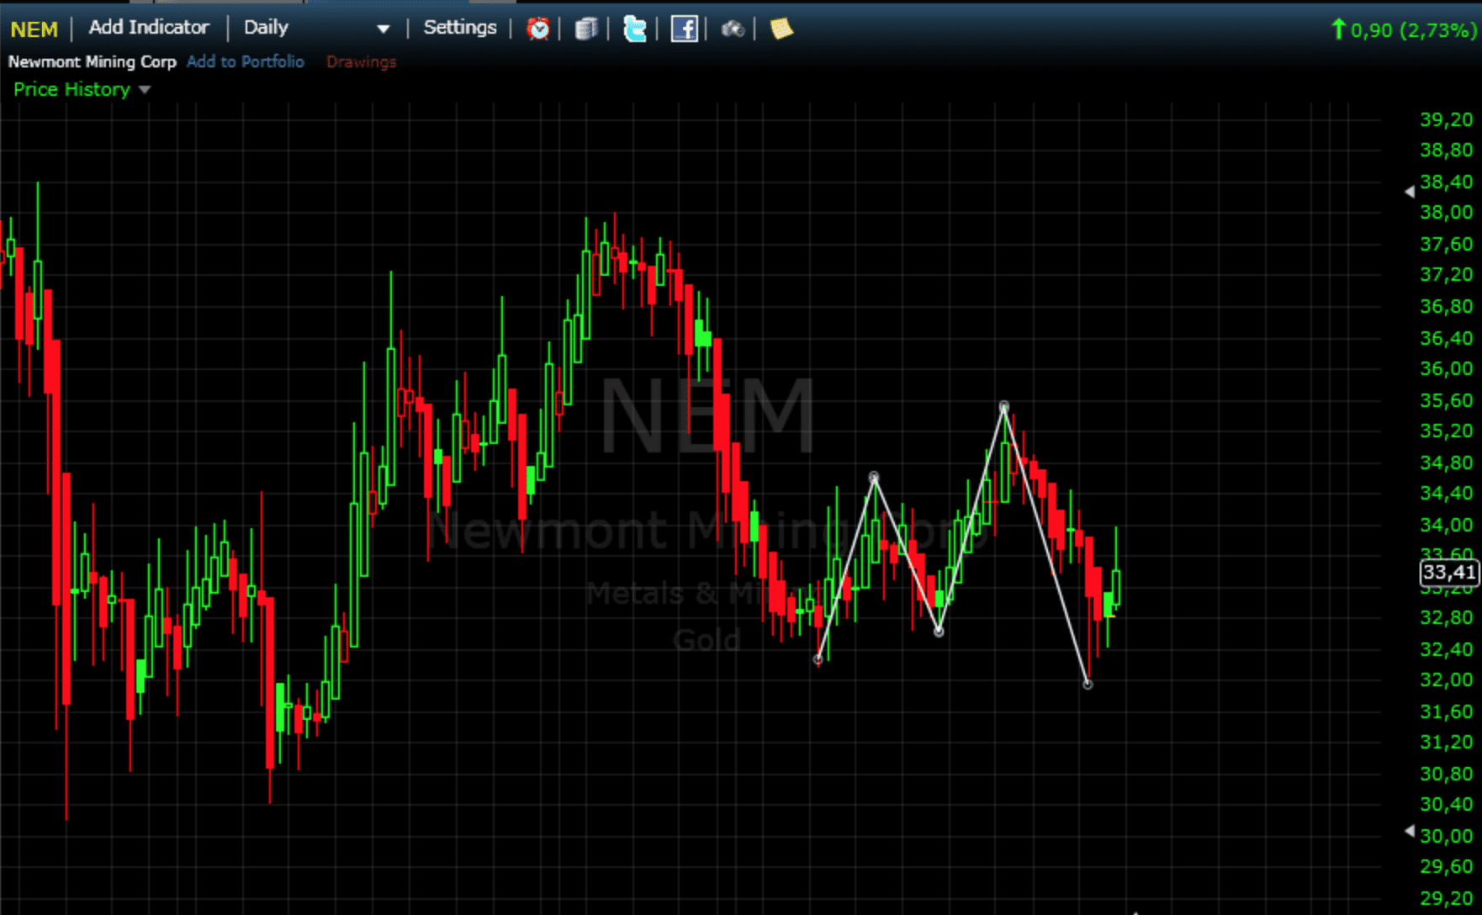
Task: Share the chart via the Facebook icon
Action: coord(684,29)
